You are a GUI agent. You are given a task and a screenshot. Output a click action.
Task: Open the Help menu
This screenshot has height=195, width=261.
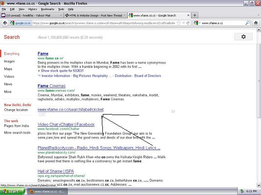point(71,9)
